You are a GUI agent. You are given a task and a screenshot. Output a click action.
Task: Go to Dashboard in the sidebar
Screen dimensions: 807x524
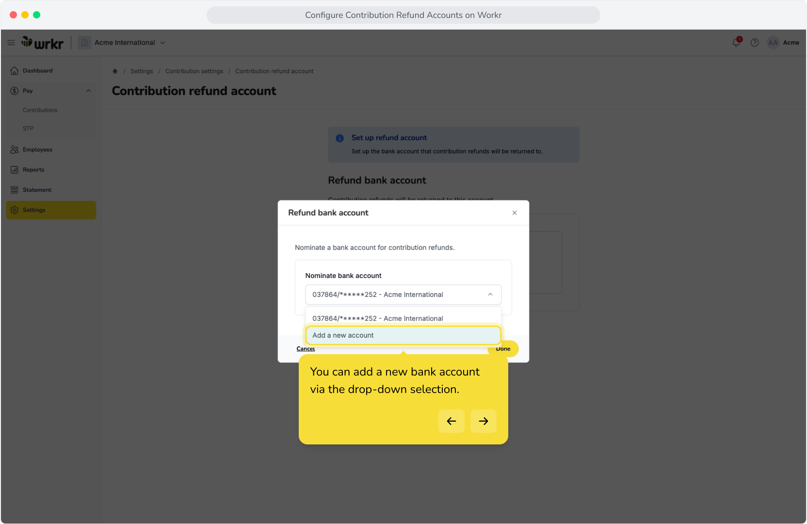click(51, 71)
